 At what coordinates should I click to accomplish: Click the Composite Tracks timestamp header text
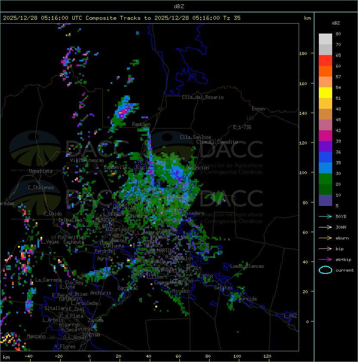122,18
